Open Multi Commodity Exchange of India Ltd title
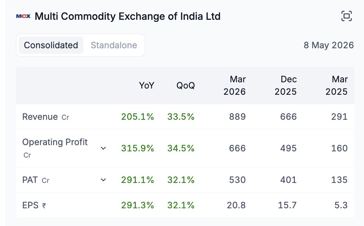Viewport: 364px width, 226px height. coord(127,16)
